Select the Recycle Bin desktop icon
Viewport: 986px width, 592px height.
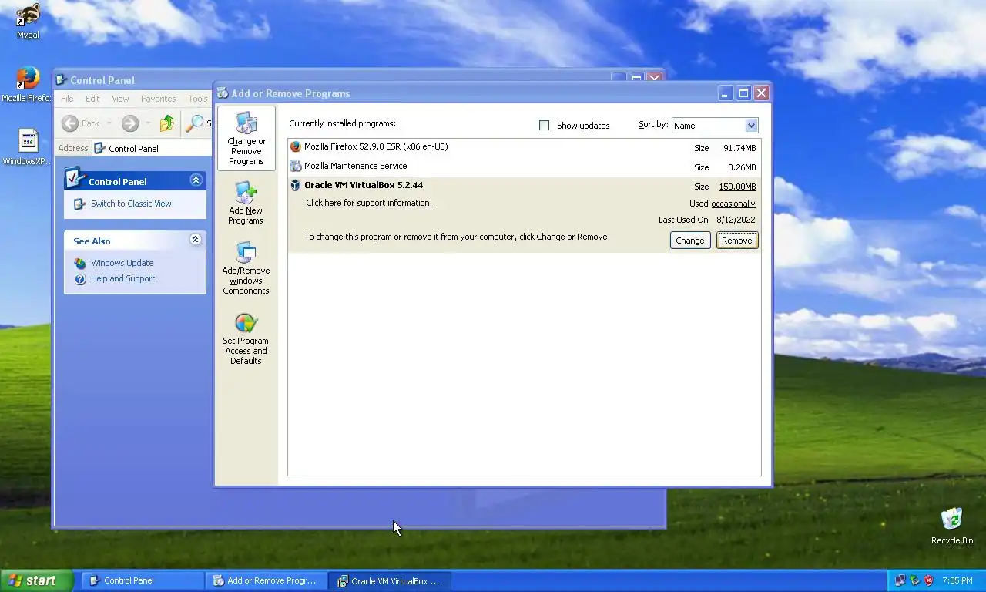coord(952,520)
